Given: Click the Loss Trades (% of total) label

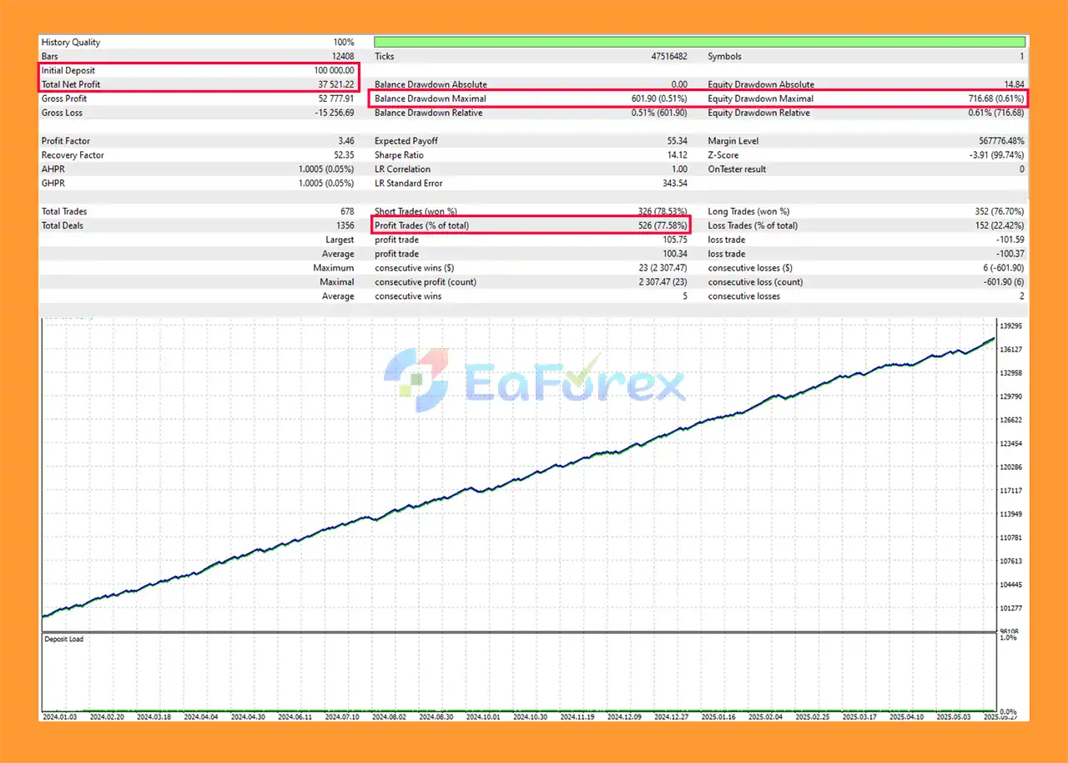Looking at the screenshot, I should [x=753, y=225].
